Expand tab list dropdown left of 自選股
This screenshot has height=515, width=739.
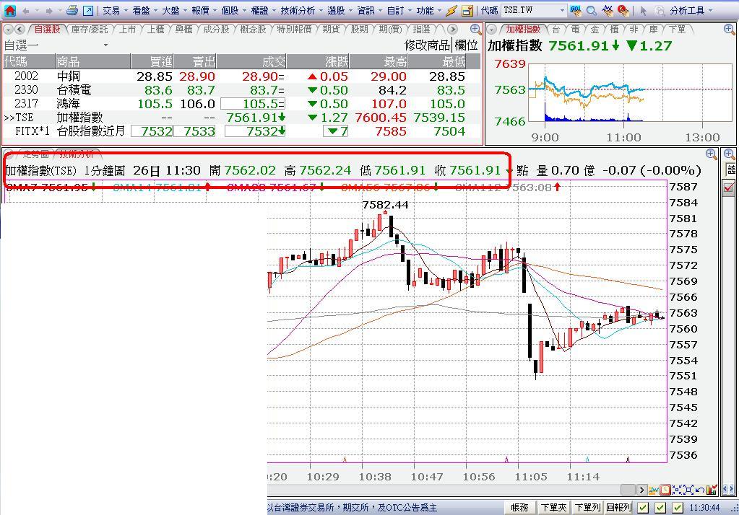click(x=8, y=29)
